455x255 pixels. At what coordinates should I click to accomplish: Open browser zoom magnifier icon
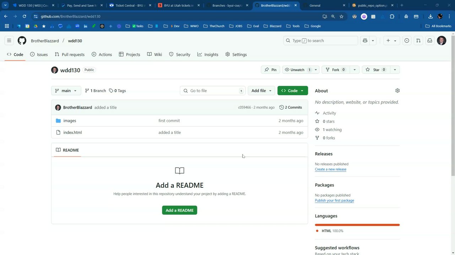coord(333,16)
